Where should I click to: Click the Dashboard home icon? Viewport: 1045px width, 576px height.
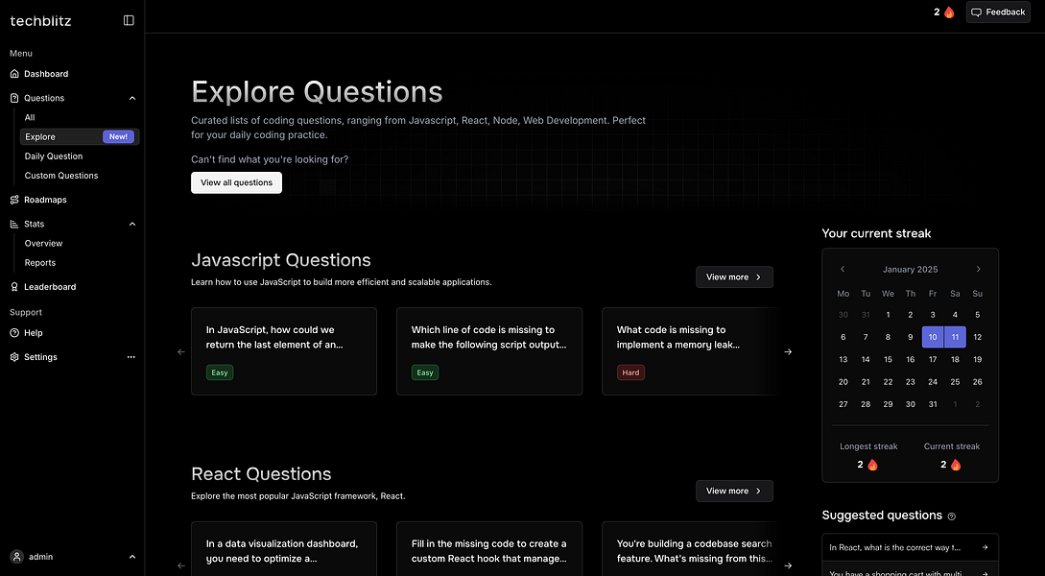click(14, 74)
